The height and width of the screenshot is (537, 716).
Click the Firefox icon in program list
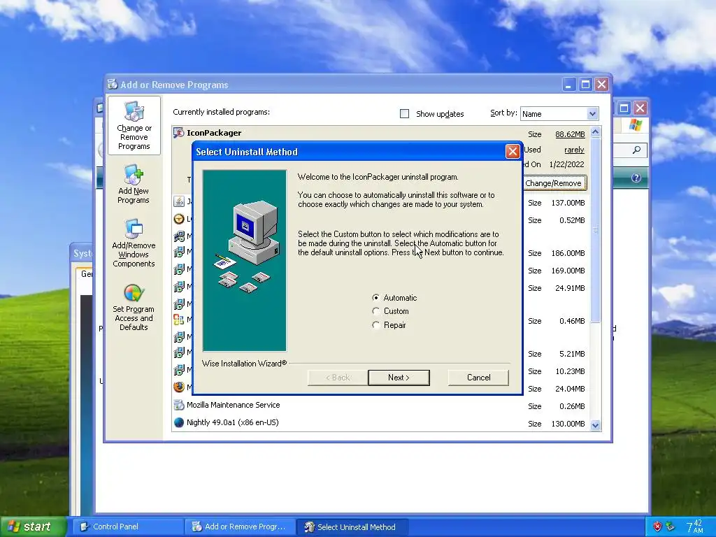pos(179,387)
